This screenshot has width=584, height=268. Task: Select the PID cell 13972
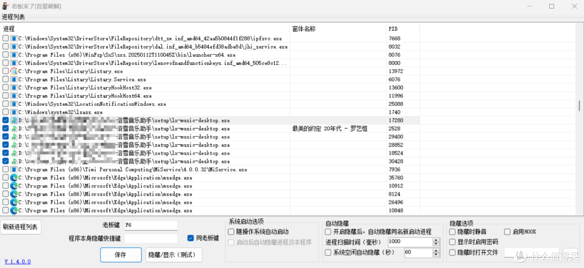click(x=396, y=71)
